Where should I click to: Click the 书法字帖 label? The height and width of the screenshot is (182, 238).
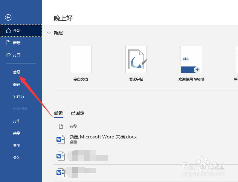pos(136,79)
